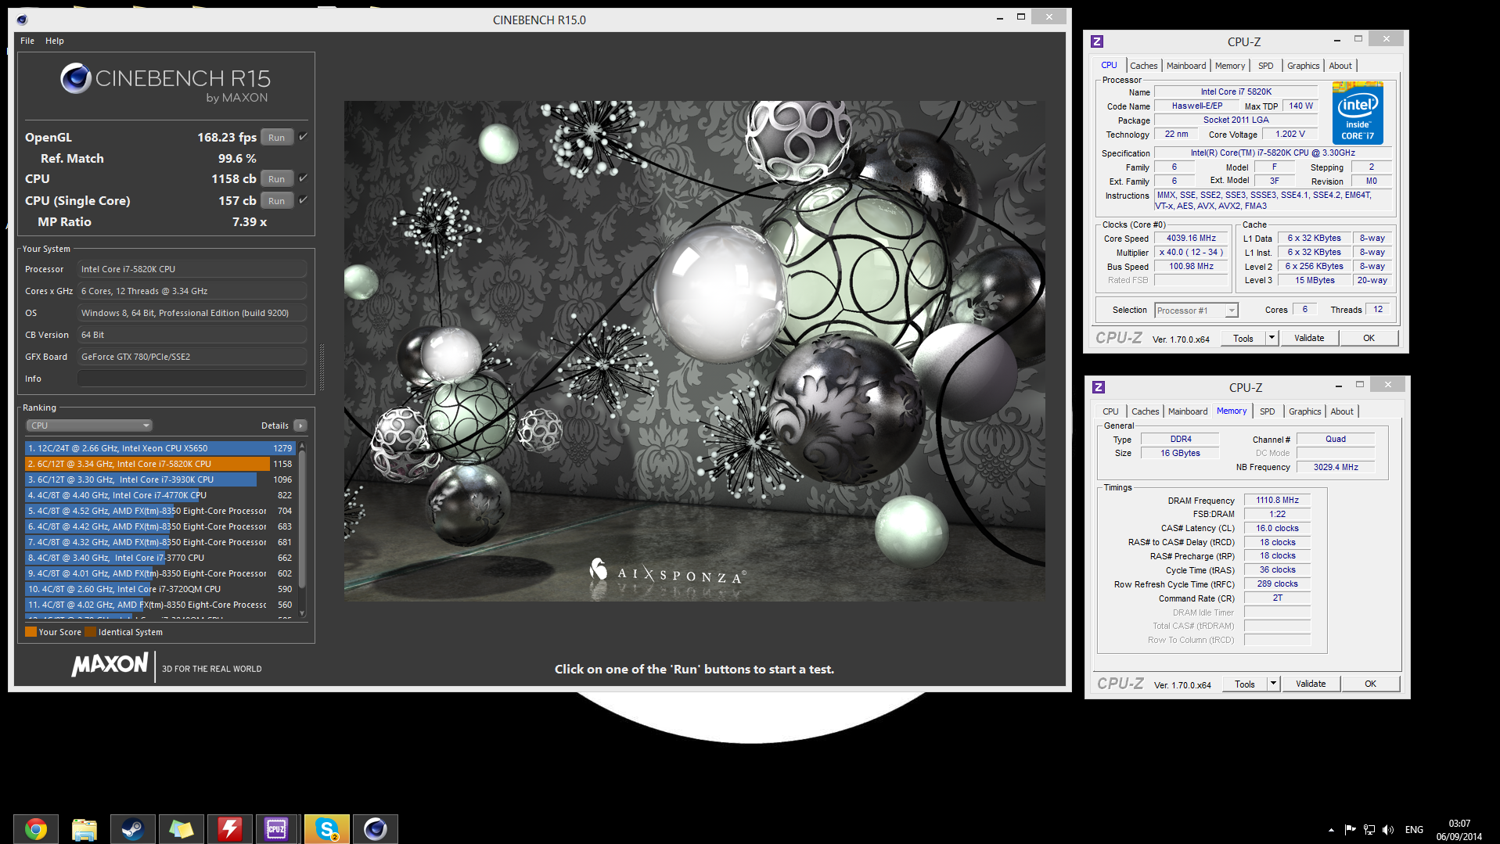Select ranking row i7-3930K CPU

[160, 479]
